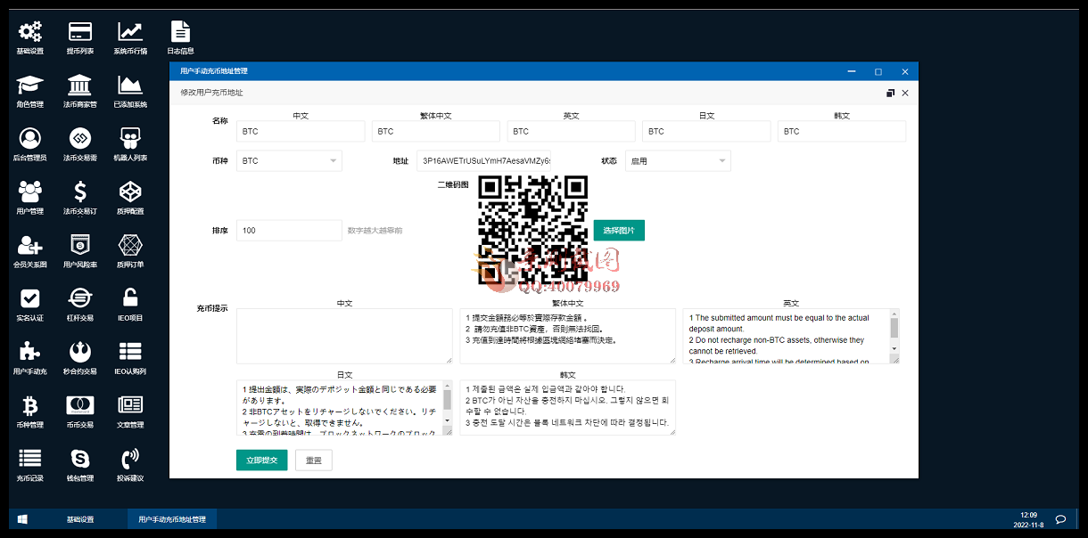Open the 文章管理 newspaper icon

pos(130,406)
